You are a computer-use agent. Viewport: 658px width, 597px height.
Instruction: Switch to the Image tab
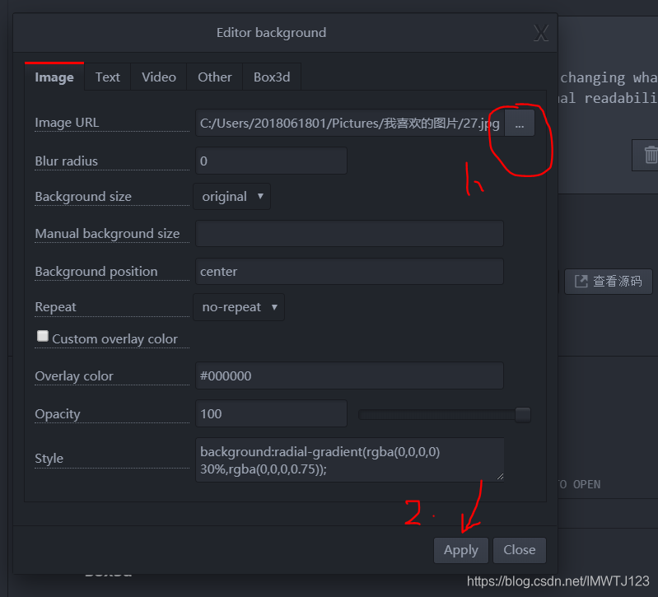54,77
